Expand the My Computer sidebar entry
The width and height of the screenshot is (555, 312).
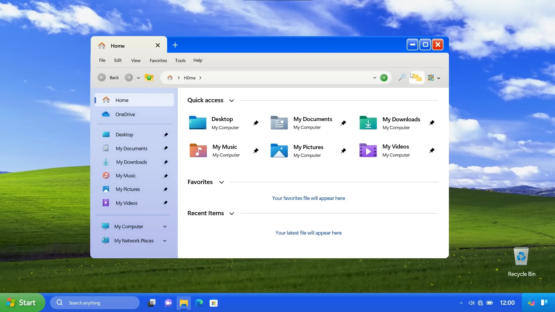[165, 226]
